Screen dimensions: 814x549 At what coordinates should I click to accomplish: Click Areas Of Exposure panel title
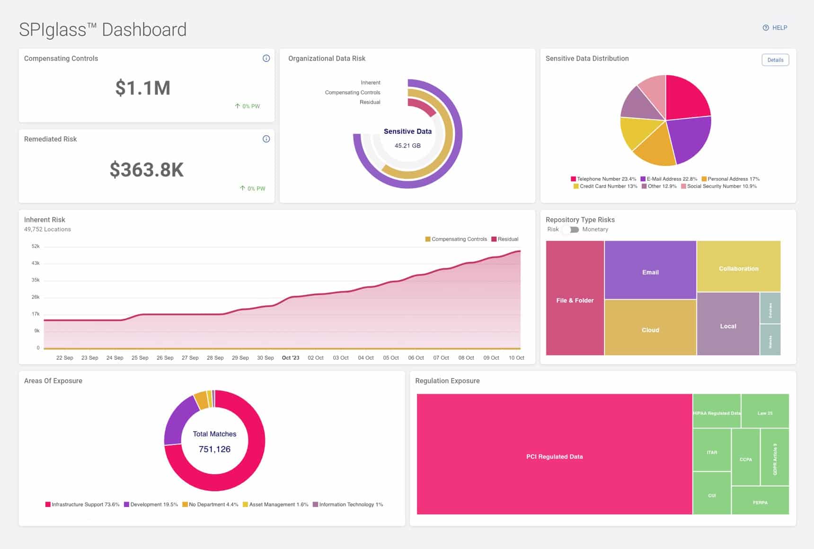(53, 381)
